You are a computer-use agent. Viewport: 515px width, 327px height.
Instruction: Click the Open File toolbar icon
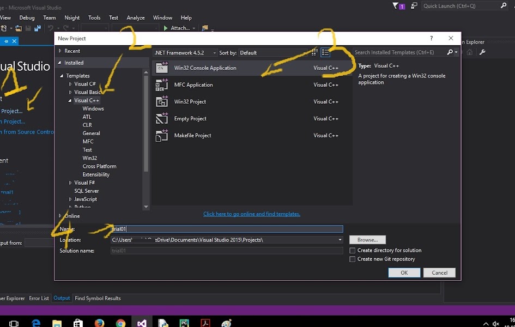click(x=19, y=28)
